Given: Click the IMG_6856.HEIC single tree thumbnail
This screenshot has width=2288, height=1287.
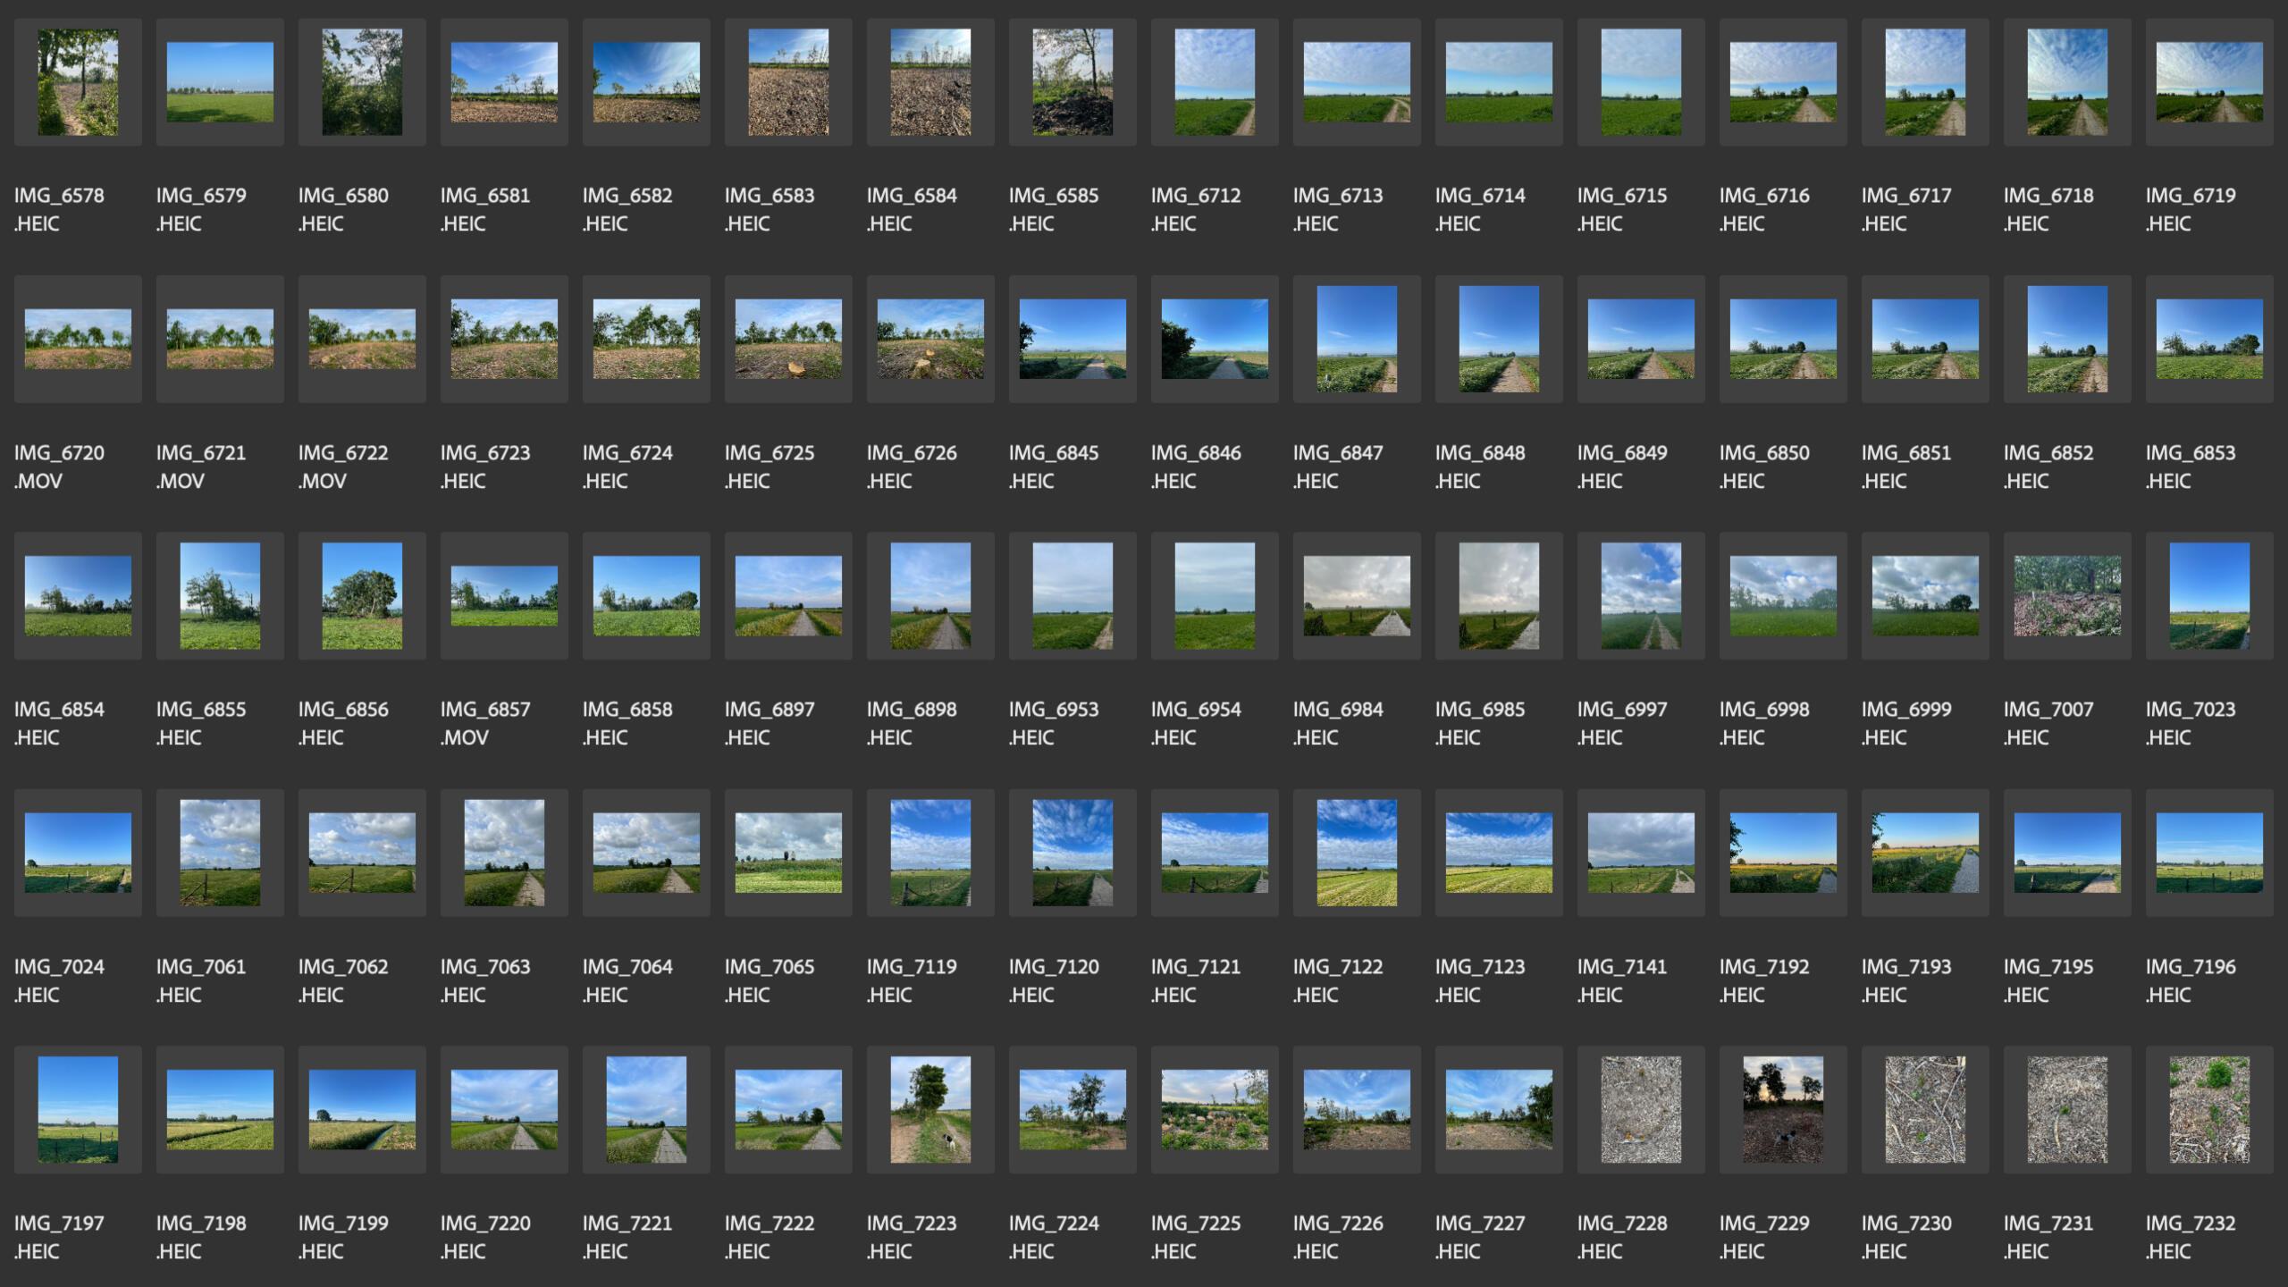Looking at the screenshot, I should click(362, 595).
